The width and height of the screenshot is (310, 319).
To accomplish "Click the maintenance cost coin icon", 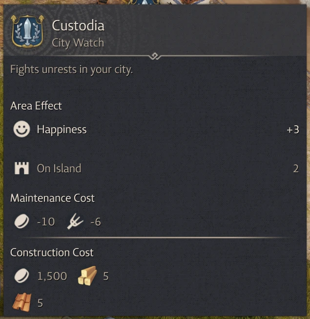I will pos(21,222).
